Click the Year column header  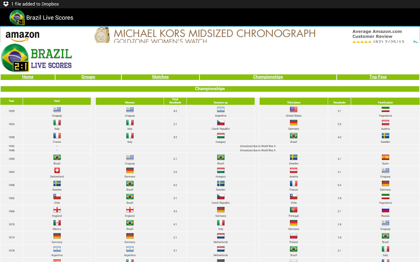(x=11, y=101)
